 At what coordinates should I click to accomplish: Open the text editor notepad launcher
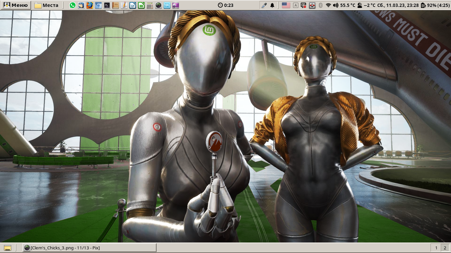[x=124, y=5]
